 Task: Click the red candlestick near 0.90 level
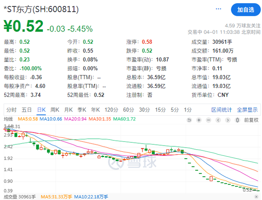pos(211,179)
